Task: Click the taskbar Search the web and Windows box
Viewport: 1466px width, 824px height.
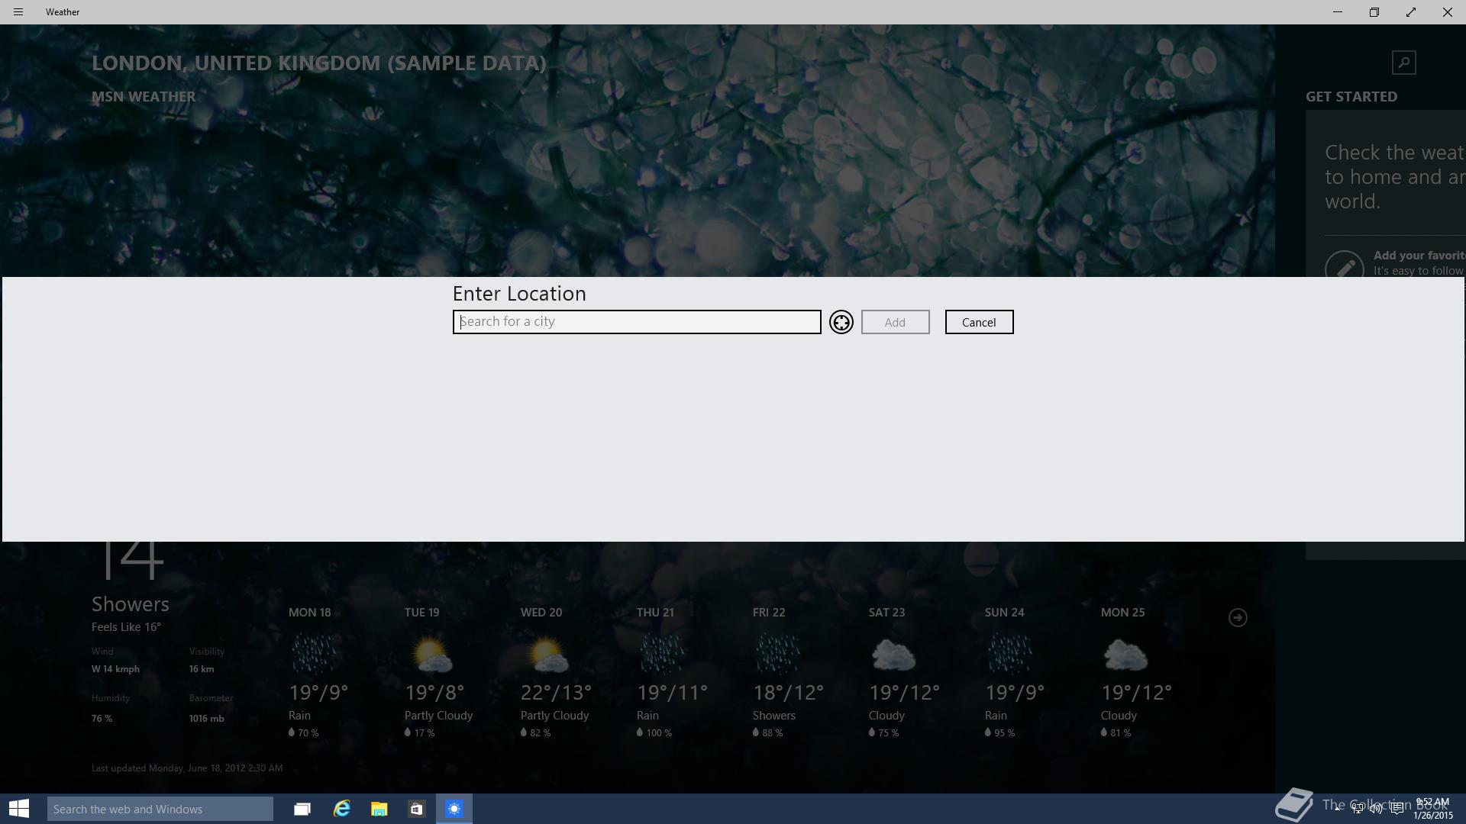Action: pos(160,809)
